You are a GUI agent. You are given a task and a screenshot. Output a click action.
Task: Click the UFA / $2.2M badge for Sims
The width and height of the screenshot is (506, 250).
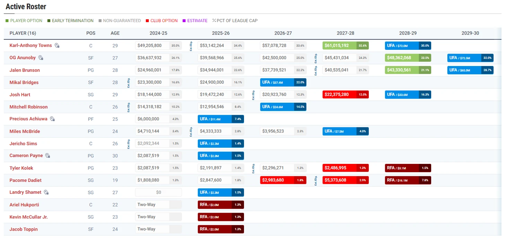coord(221,143)
